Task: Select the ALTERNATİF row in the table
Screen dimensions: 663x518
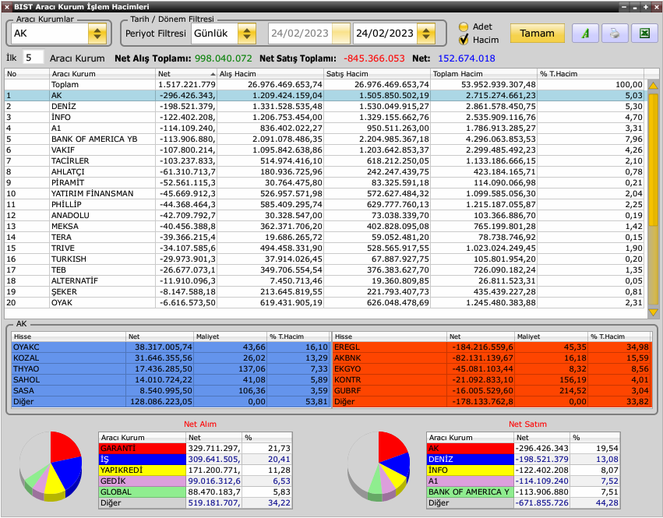Action: tap(324, 280)
